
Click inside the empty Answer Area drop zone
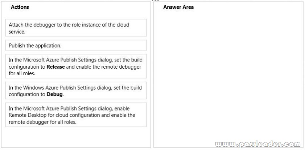tap(228, 77)
